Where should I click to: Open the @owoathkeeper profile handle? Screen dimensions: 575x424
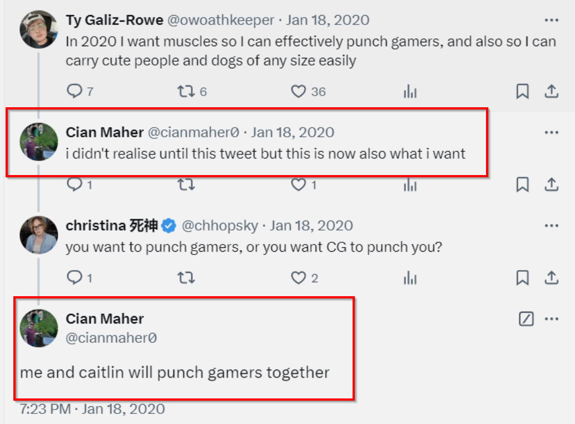[221, 21]
